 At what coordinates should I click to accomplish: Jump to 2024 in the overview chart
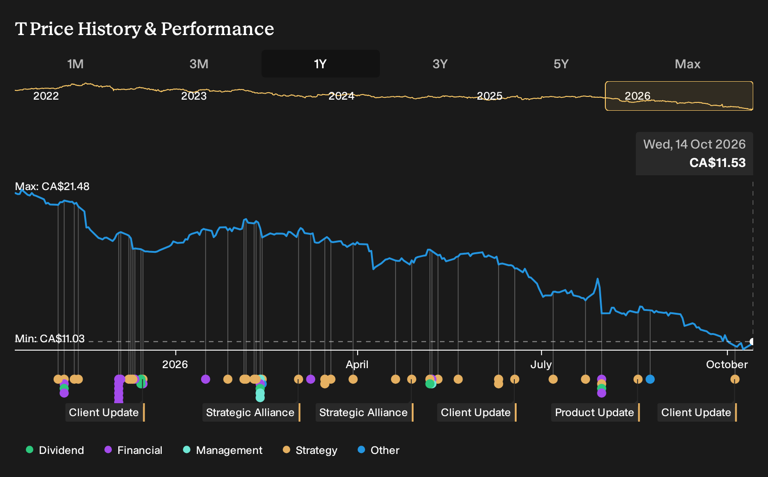click(x=341, y=96)
